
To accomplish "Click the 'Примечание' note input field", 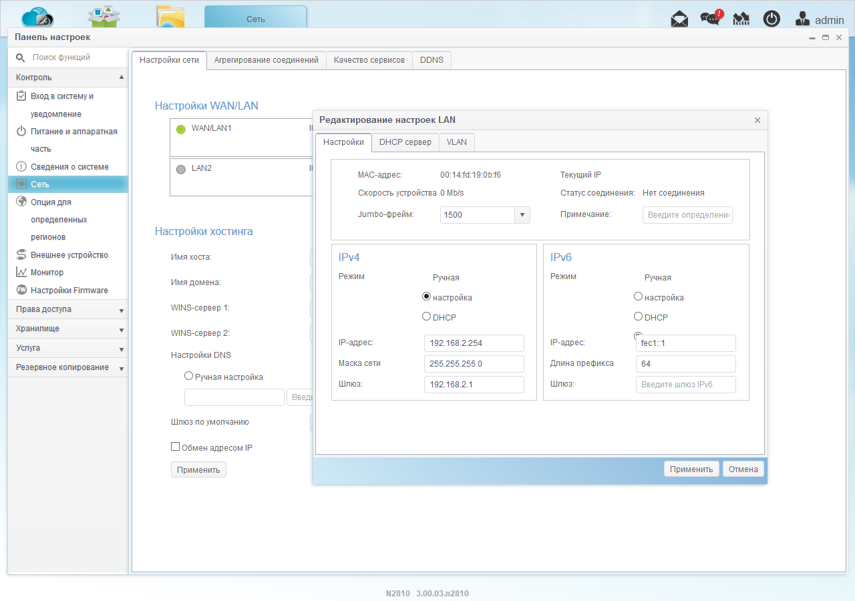I will click(687, 215).
